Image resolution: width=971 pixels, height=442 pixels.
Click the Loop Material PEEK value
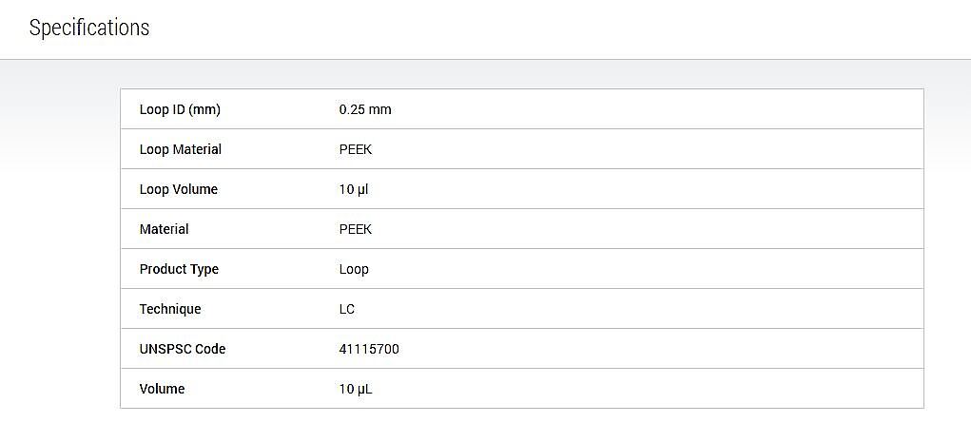pos(356,149)
